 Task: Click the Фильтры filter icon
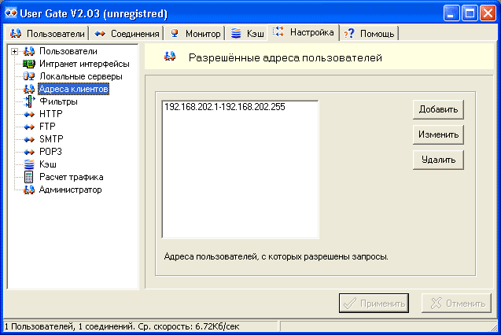(29, 101)
